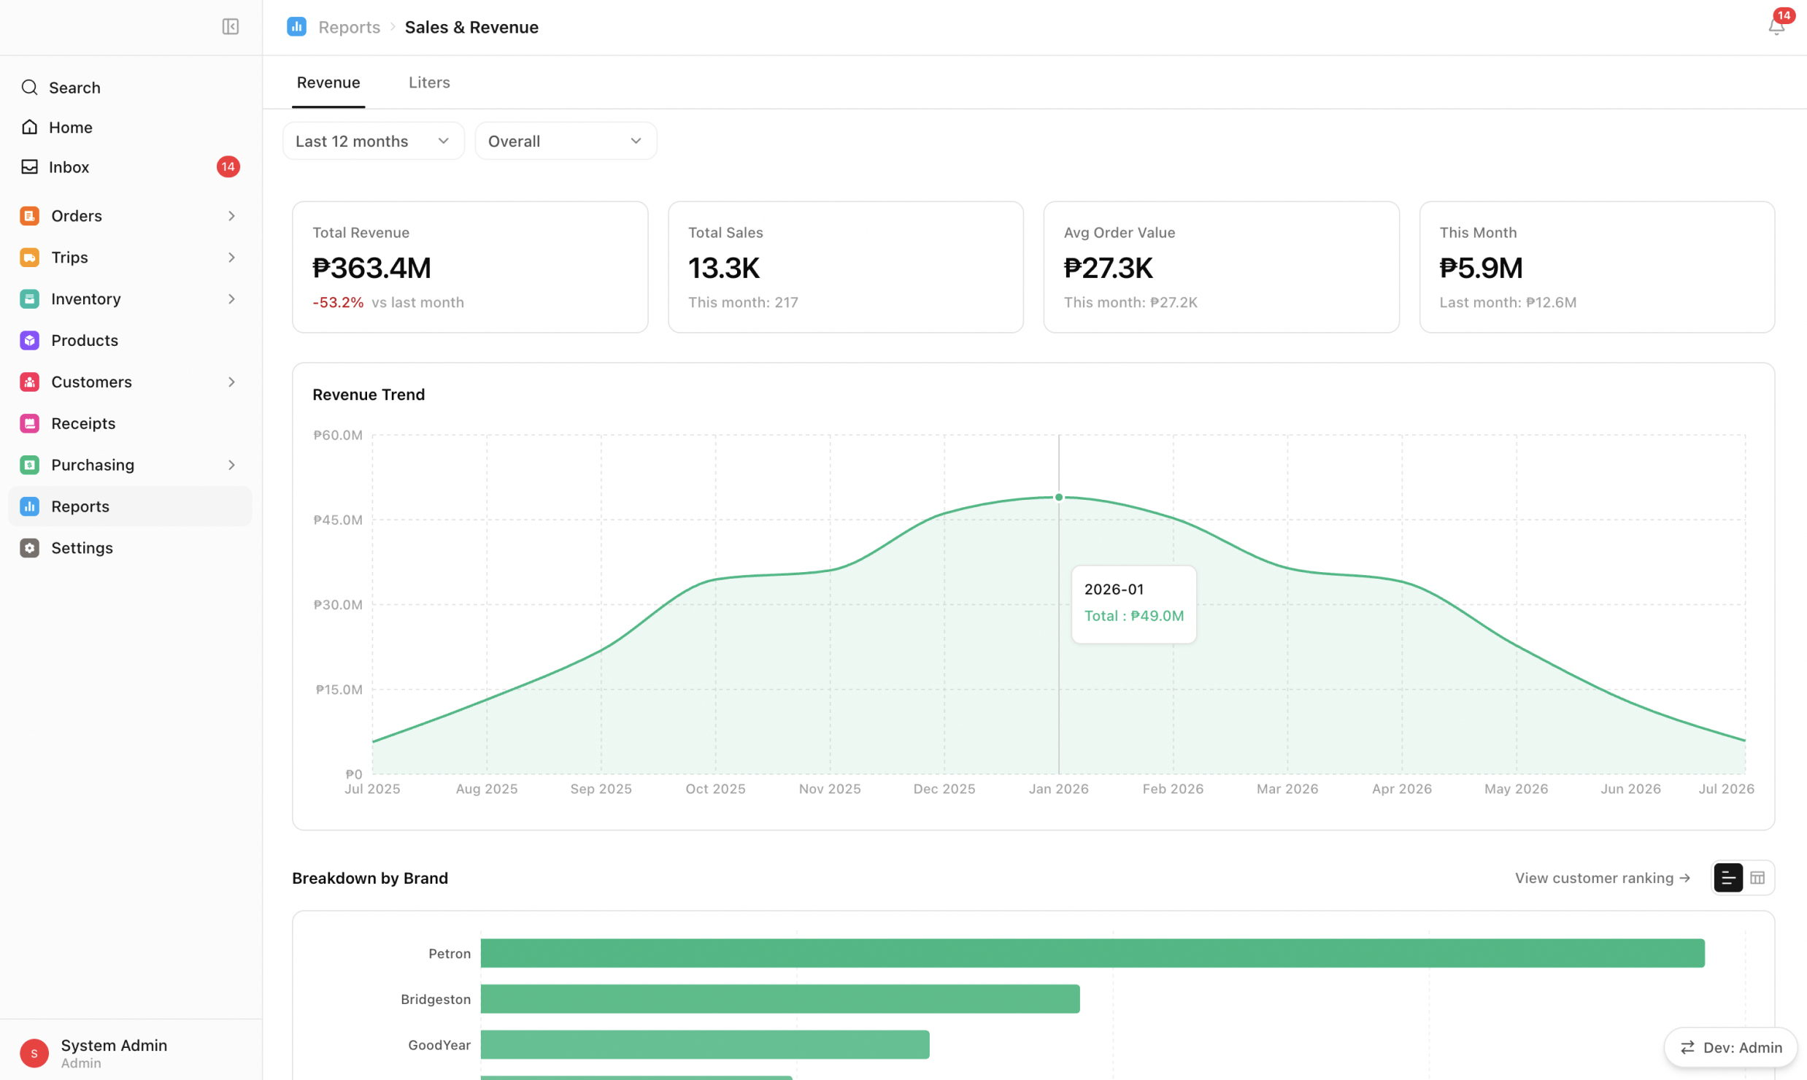This screenshot has width=1807, height=1080.
Task: Click the red Customers icon
Action: coord(29,382)
